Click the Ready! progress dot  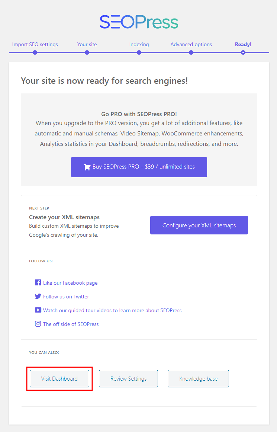coord(243,52)
